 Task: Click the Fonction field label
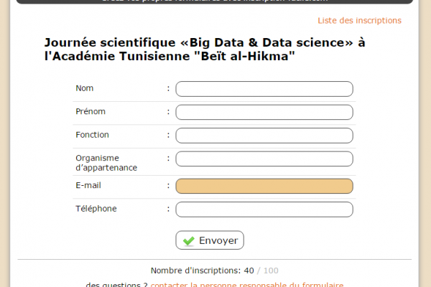[93, 135]
